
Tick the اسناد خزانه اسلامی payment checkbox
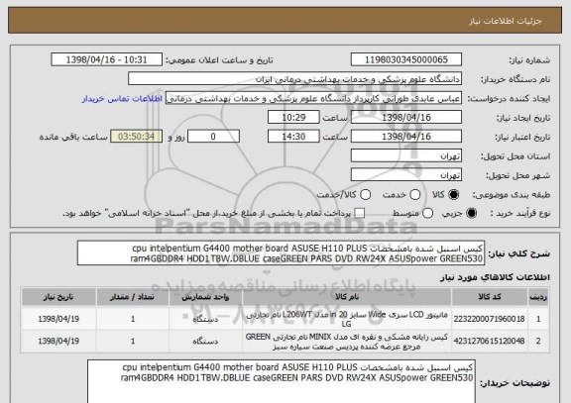point(360,214)
